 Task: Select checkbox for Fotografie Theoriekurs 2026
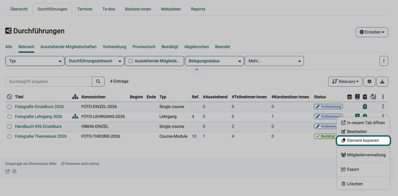tap(9, 137)
